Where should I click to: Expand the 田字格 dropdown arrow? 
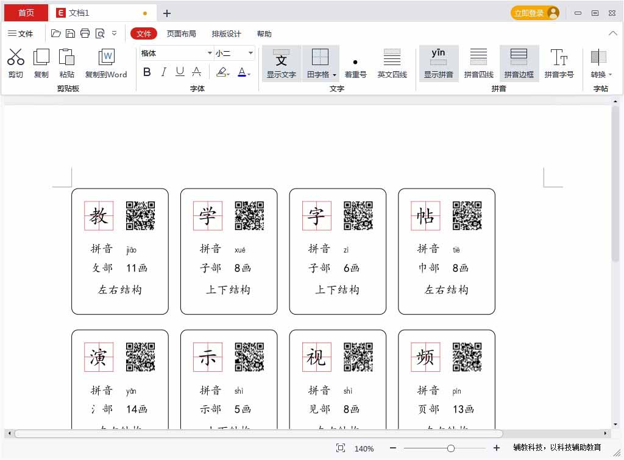335,75
